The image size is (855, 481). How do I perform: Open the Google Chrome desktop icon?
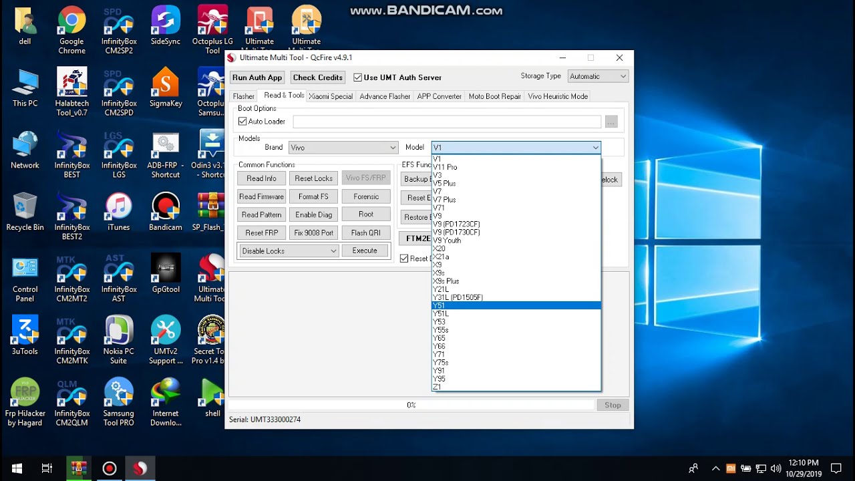[71, 30]
